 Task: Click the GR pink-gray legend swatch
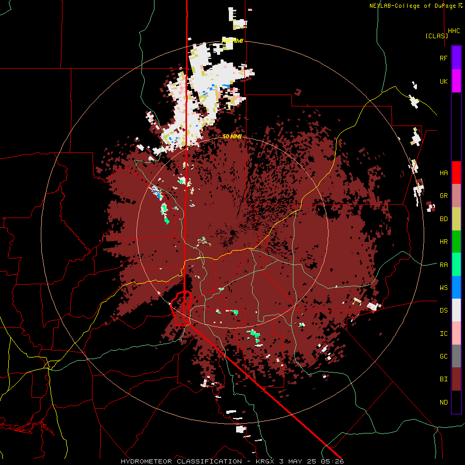coord(456,196)
